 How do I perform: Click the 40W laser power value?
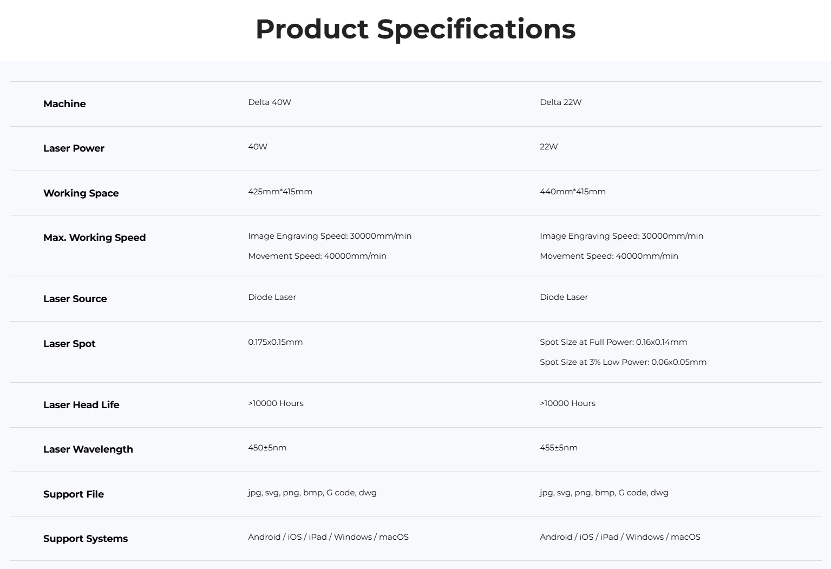(x=258, y=147)
